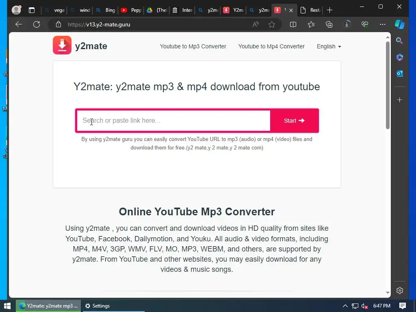The image size is (416, 312).
Task: Click the 'Online YouTube Mp3 Converter' heading
Action: tap(197, 212)
